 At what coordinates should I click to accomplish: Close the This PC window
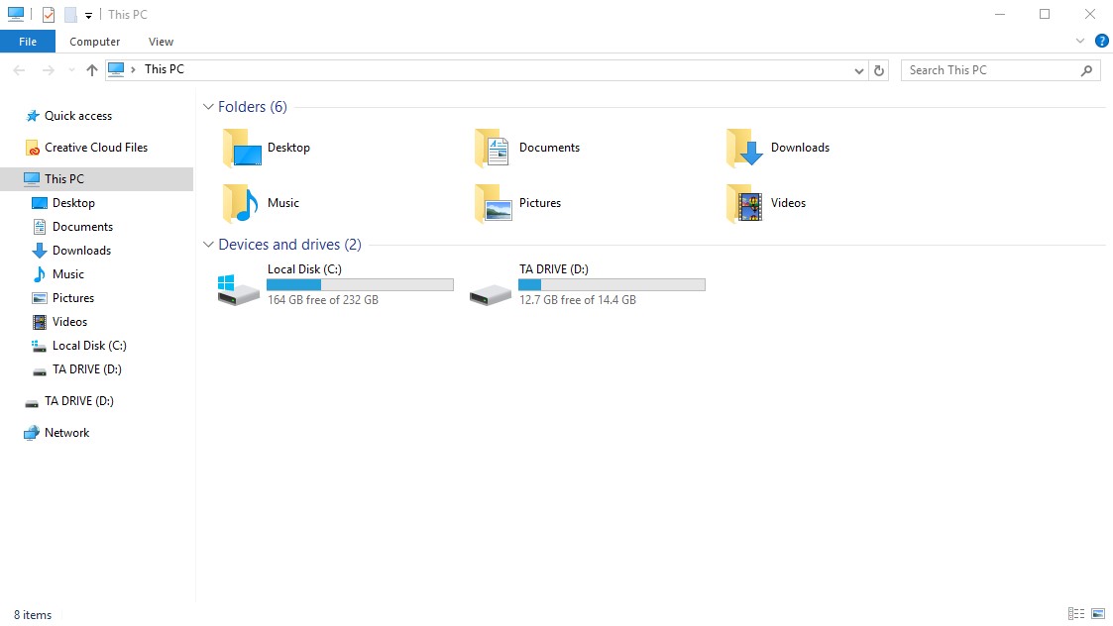pyautogui.click(x=1090, y=14)
